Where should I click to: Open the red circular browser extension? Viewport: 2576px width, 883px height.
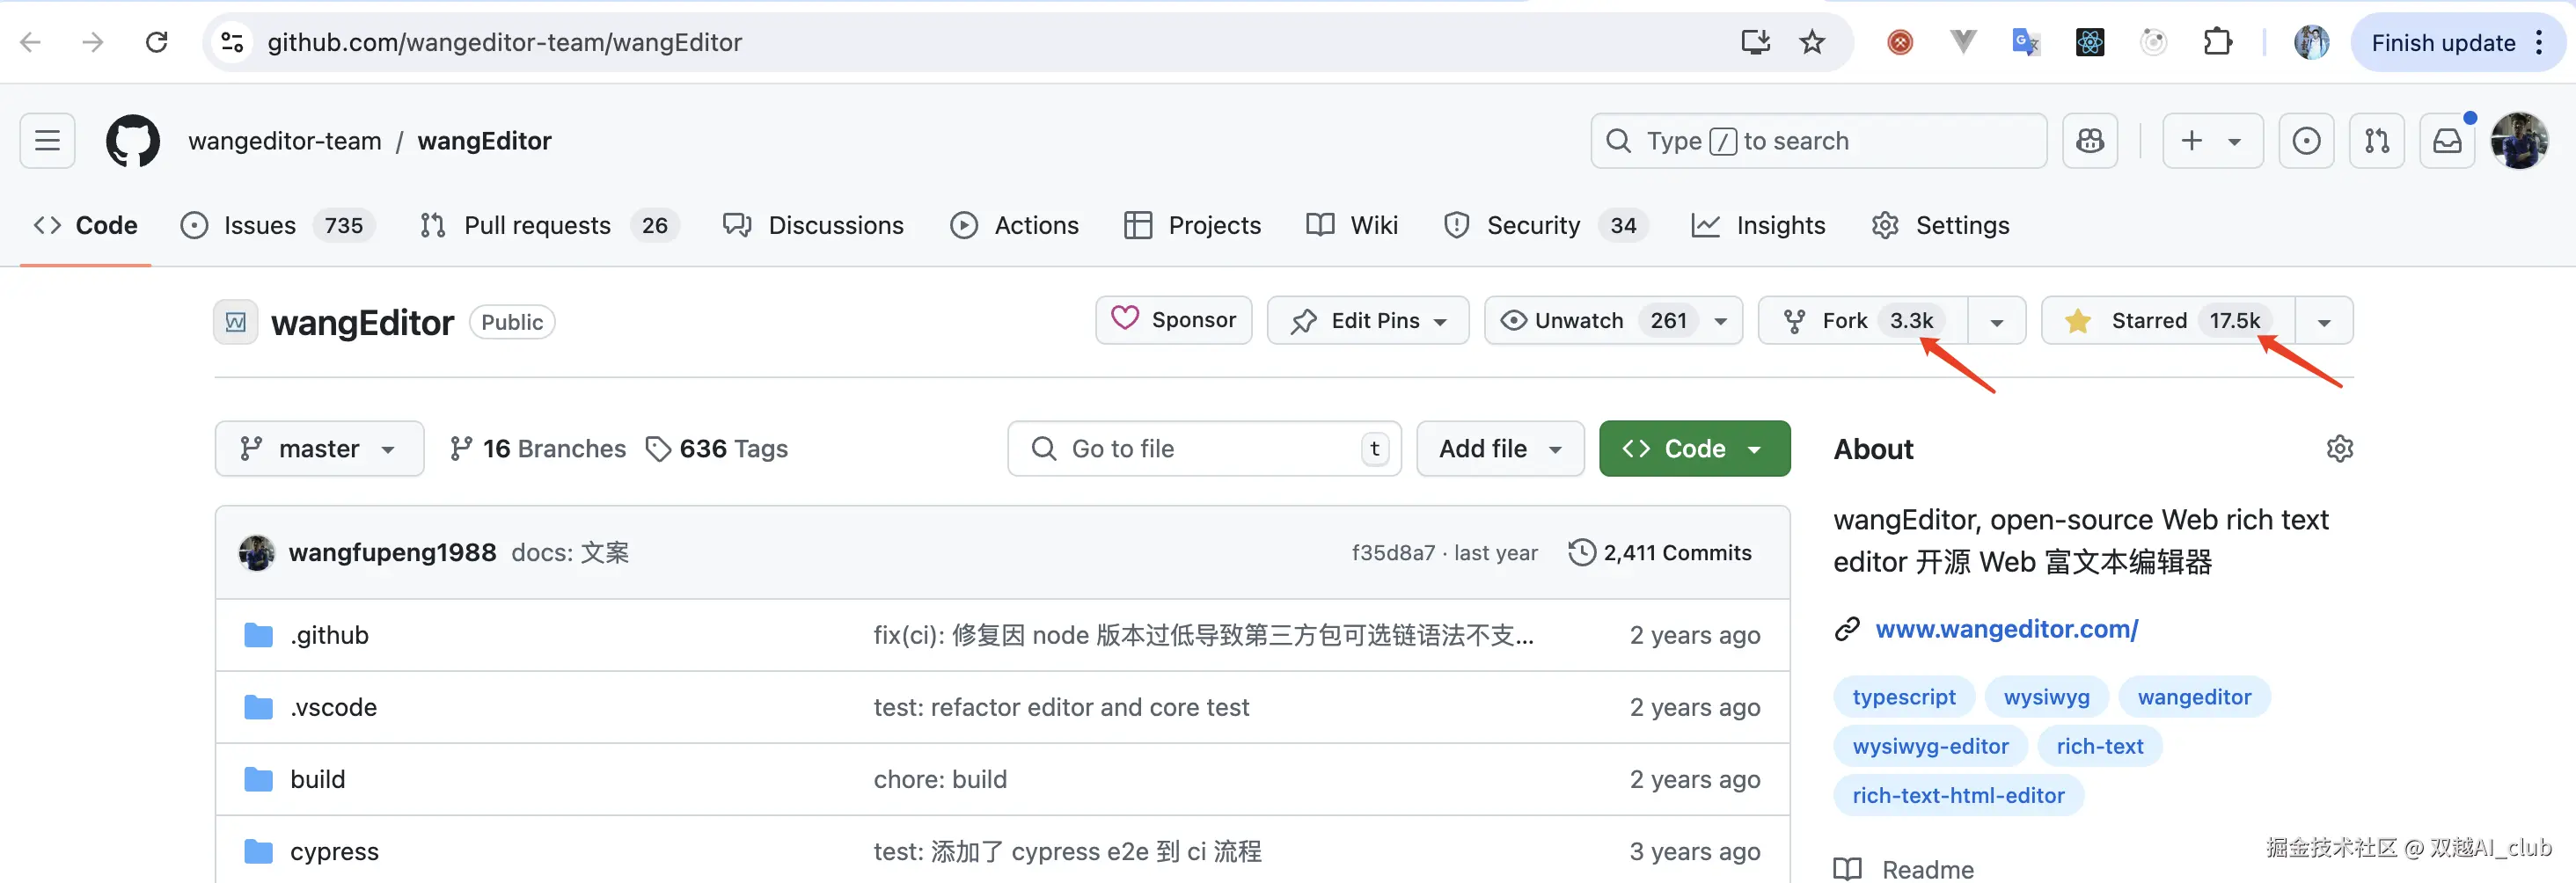point(1900,42)
